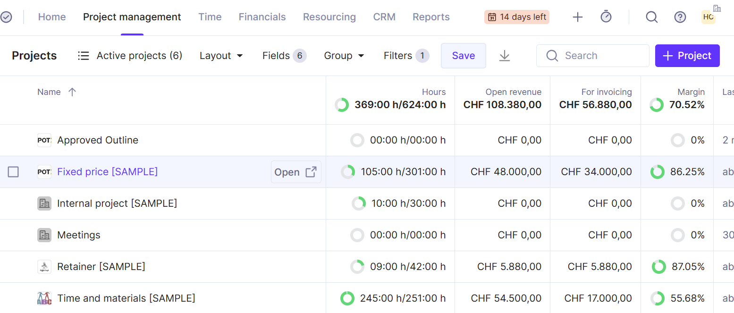Click the For invoicing column header
The height and width of the screenshot is (313, 734).
point(607,92)
